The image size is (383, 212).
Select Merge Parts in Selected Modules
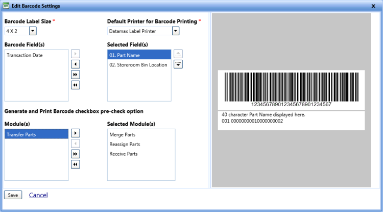pos(141,134)
